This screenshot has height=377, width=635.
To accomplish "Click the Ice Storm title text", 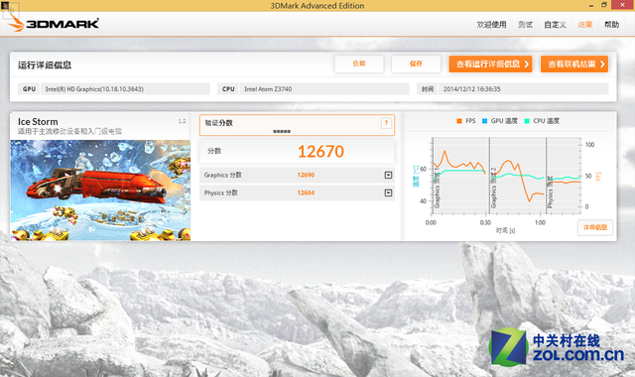I will 38,121.
